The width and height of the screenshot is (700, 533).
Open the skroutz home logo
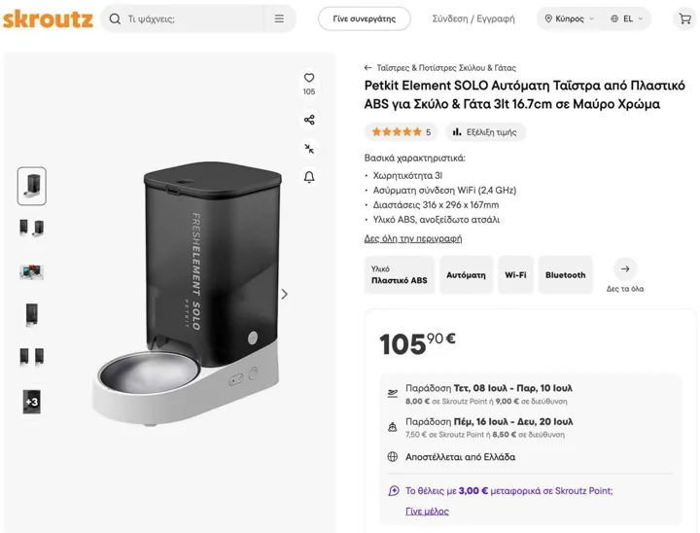[x=48, y=18]
